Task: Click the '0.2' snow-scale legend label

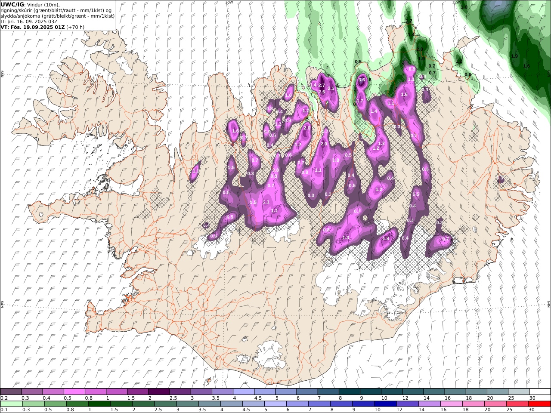Action: point(4,398)
